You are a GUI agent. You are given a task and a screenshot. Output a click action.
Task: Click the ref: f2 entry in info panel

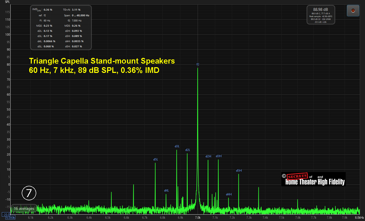pos(42,16)
